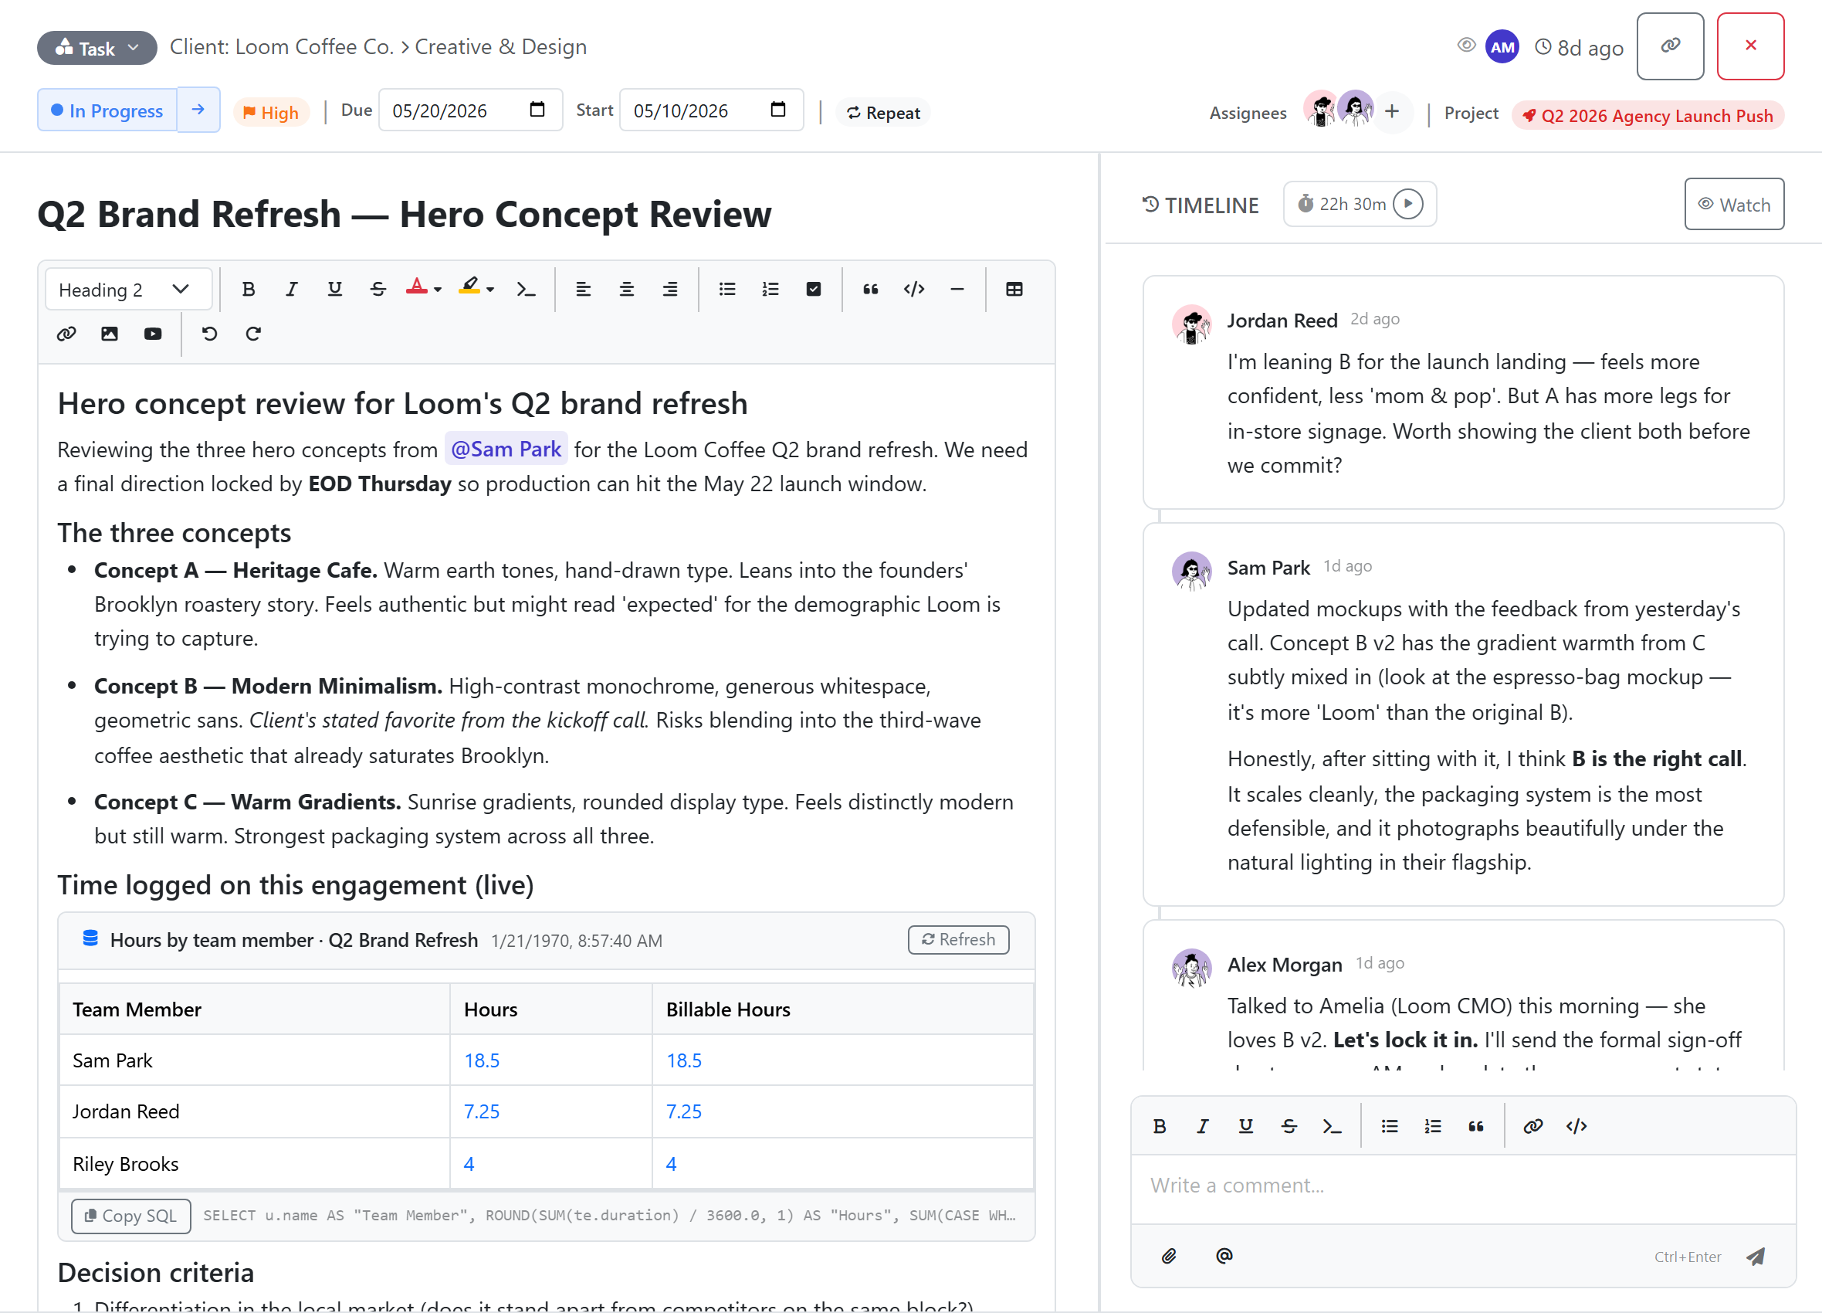Click the inline code prompt icon in description toolbar

coord(526,290)
